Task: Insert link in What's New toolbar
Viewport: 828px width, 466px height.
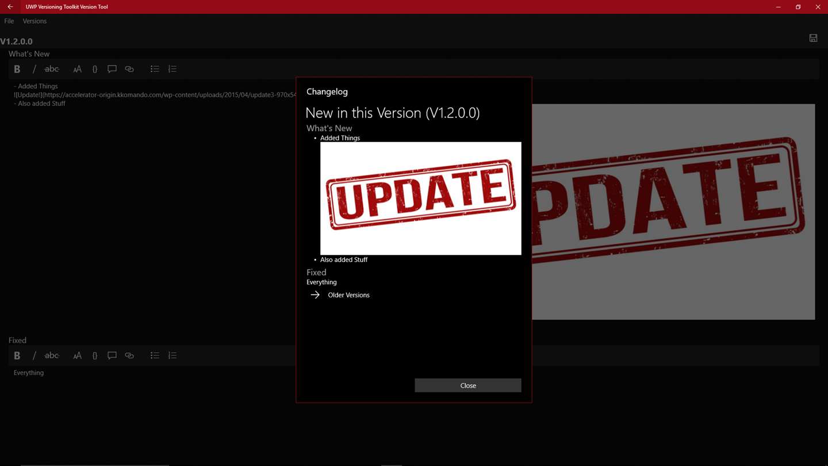Action: 129,69
